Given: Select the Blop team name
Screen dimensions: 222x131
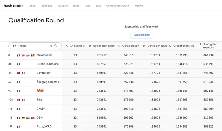Looking at the screenshot, I should tap(39, 100).
